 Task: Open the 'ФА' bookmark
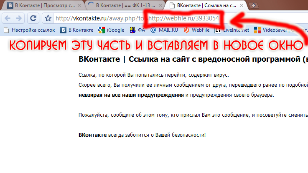[x=137, y=30]
